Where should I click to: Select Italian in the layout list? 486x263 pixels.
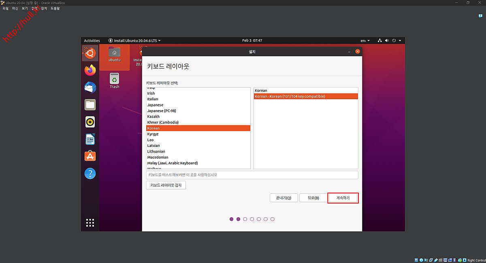198,99
